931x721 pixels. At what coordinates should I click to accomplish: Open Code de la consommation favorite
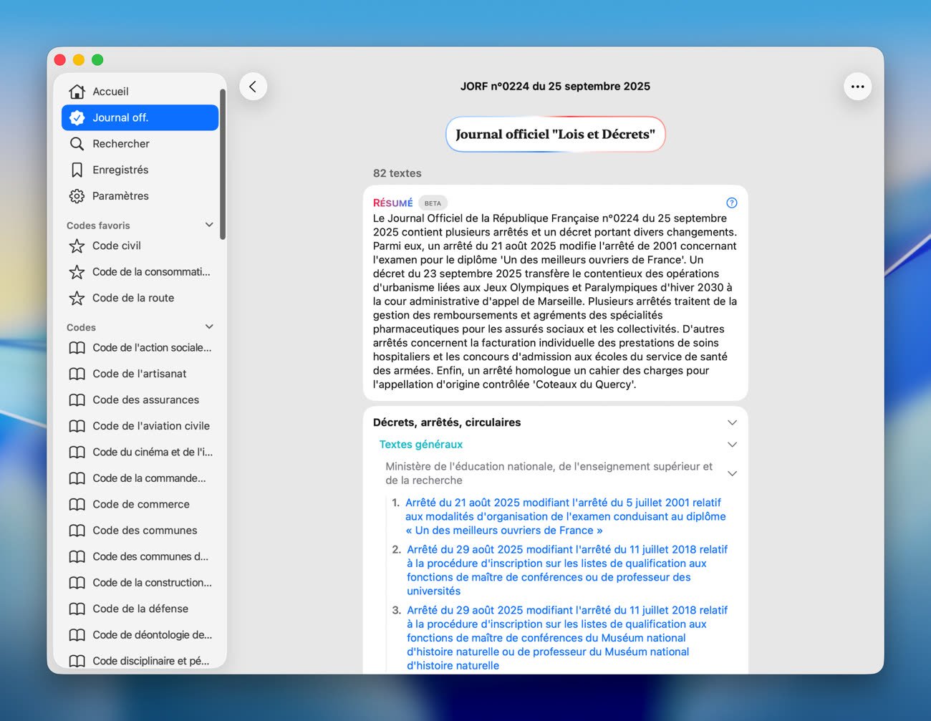click(140, 272)
